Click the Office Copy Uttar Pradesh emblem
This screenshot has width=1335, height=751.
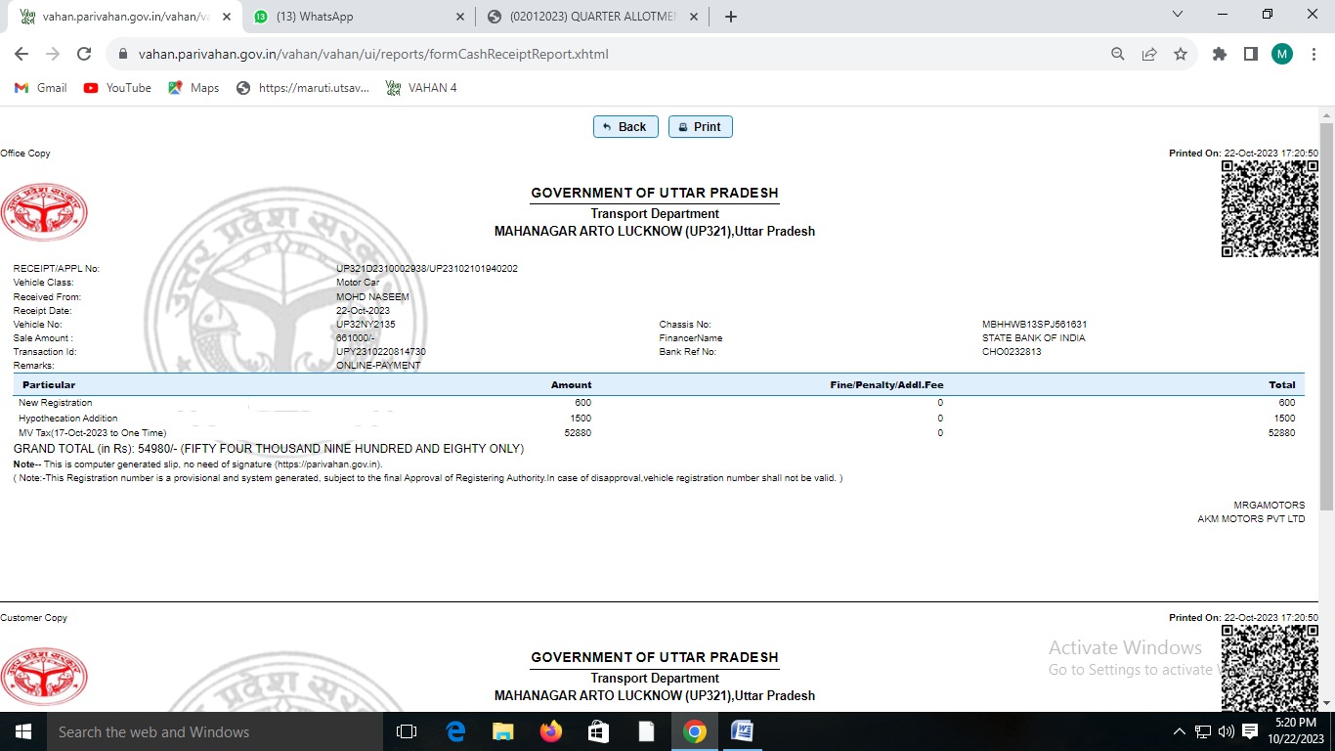point(44,212)
